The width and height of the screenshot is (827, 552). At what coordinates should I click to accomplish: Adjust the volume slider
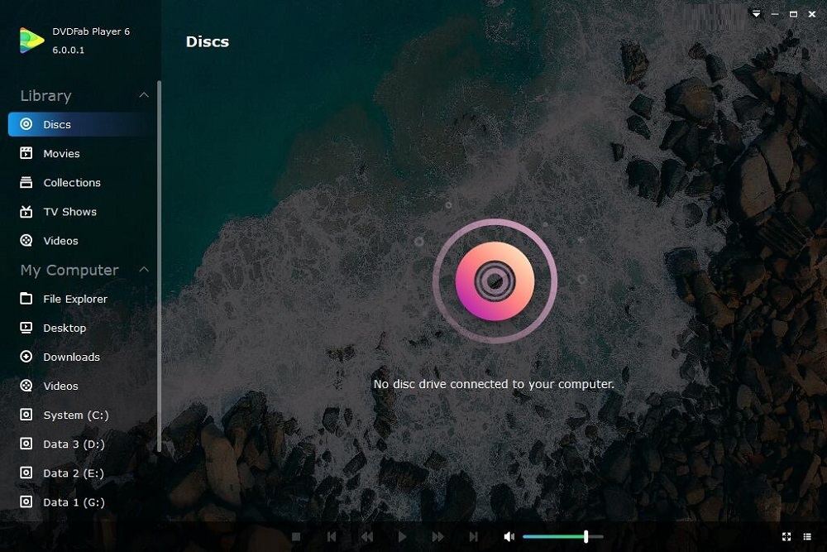[x=562, y=537]
